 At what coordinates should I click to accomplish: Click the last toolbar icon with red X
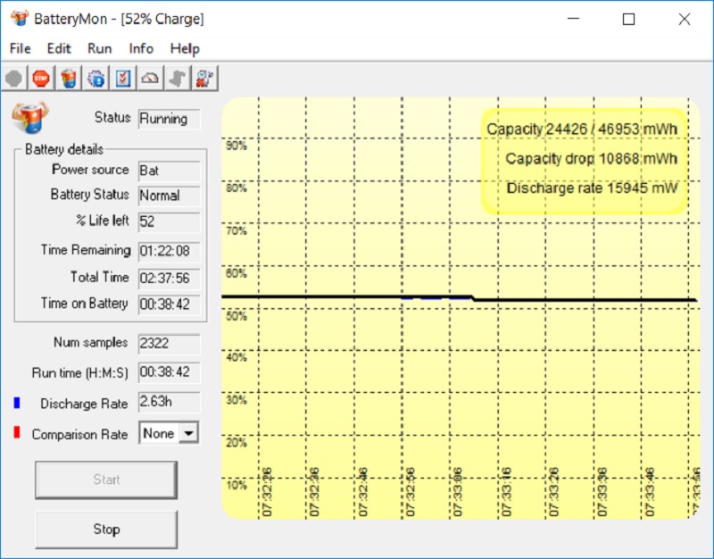pyautogui.click(x=204, y=79)
